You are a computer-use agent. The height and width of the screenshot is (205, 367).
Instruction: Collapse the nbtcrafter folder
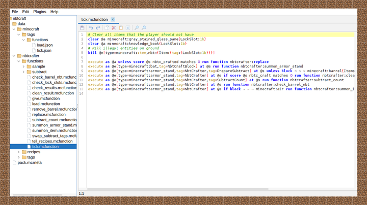[14, 56]
